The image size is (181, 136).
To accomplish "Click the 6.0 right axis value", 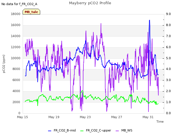I will [x=168, y=47].
